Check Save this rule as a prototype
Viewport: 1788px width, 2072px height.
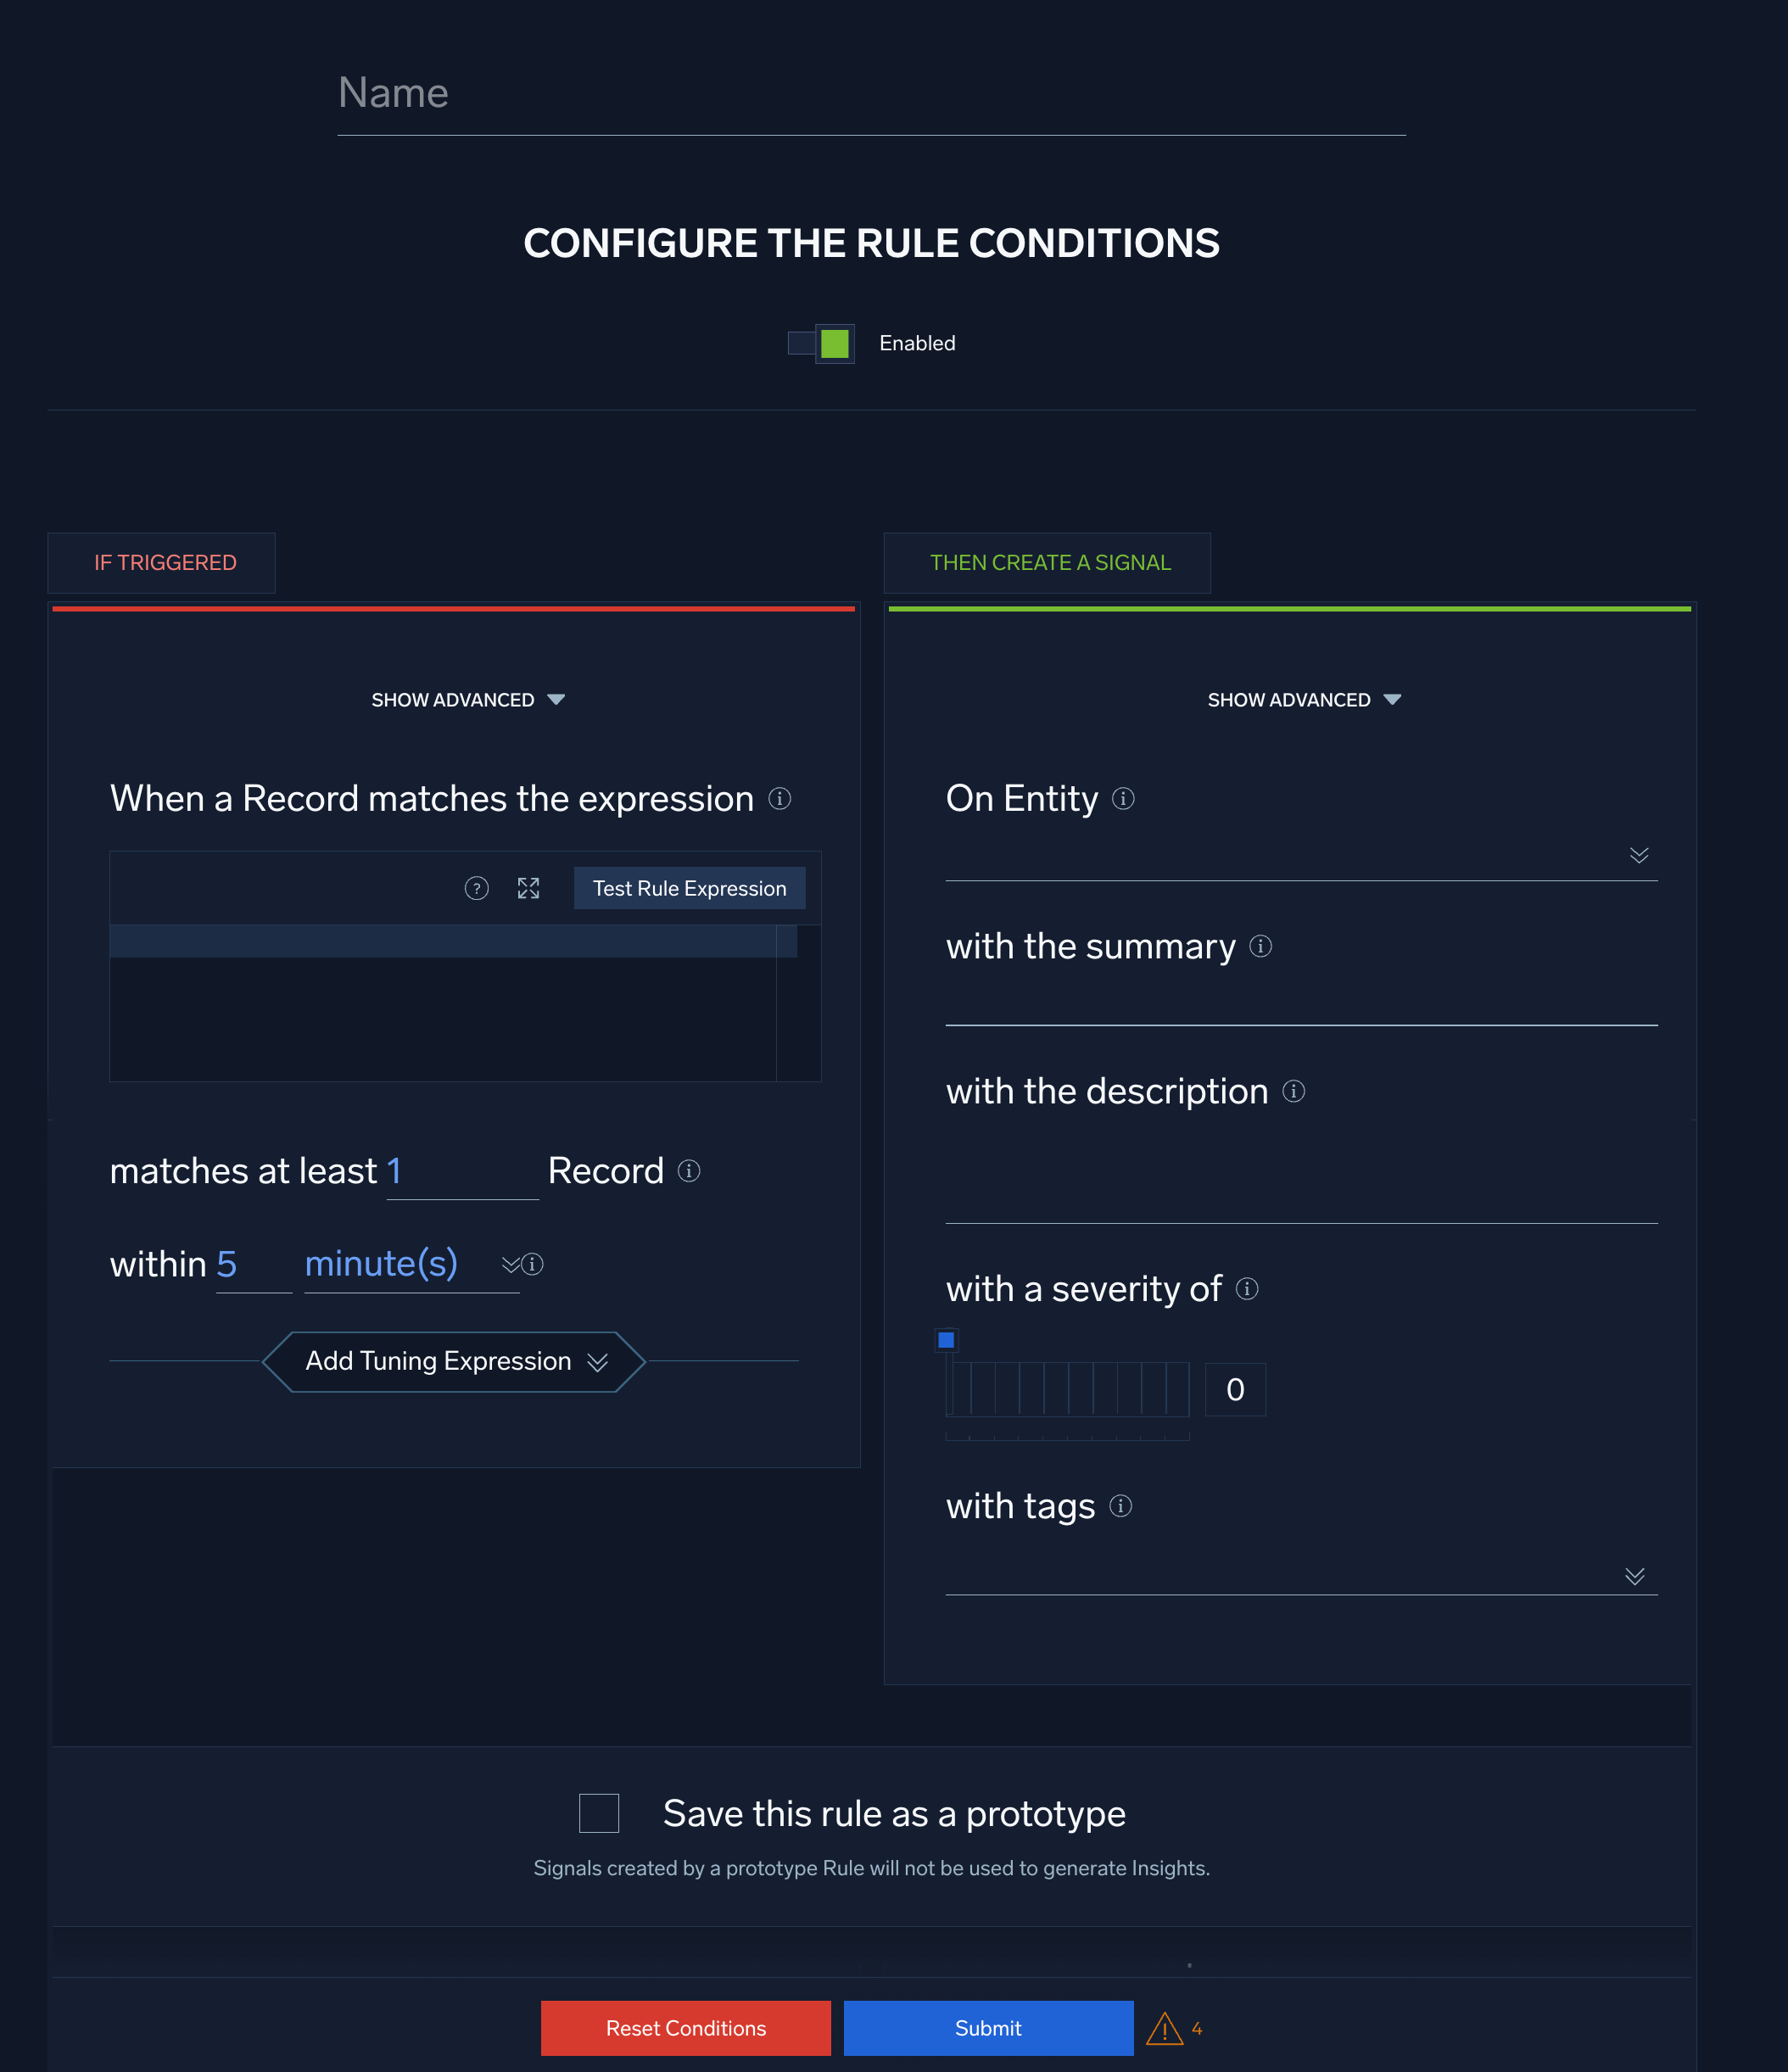coord(598,1813)
